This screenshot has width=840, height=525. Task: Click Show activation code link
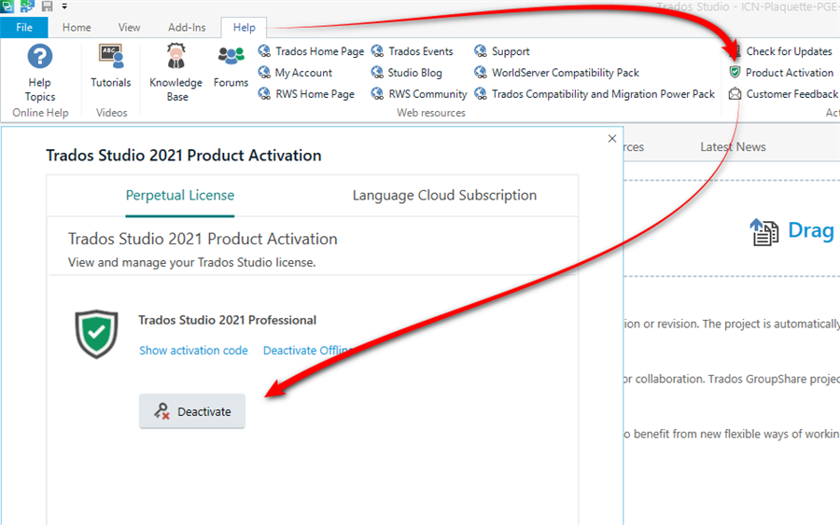[x=193, y=351]
